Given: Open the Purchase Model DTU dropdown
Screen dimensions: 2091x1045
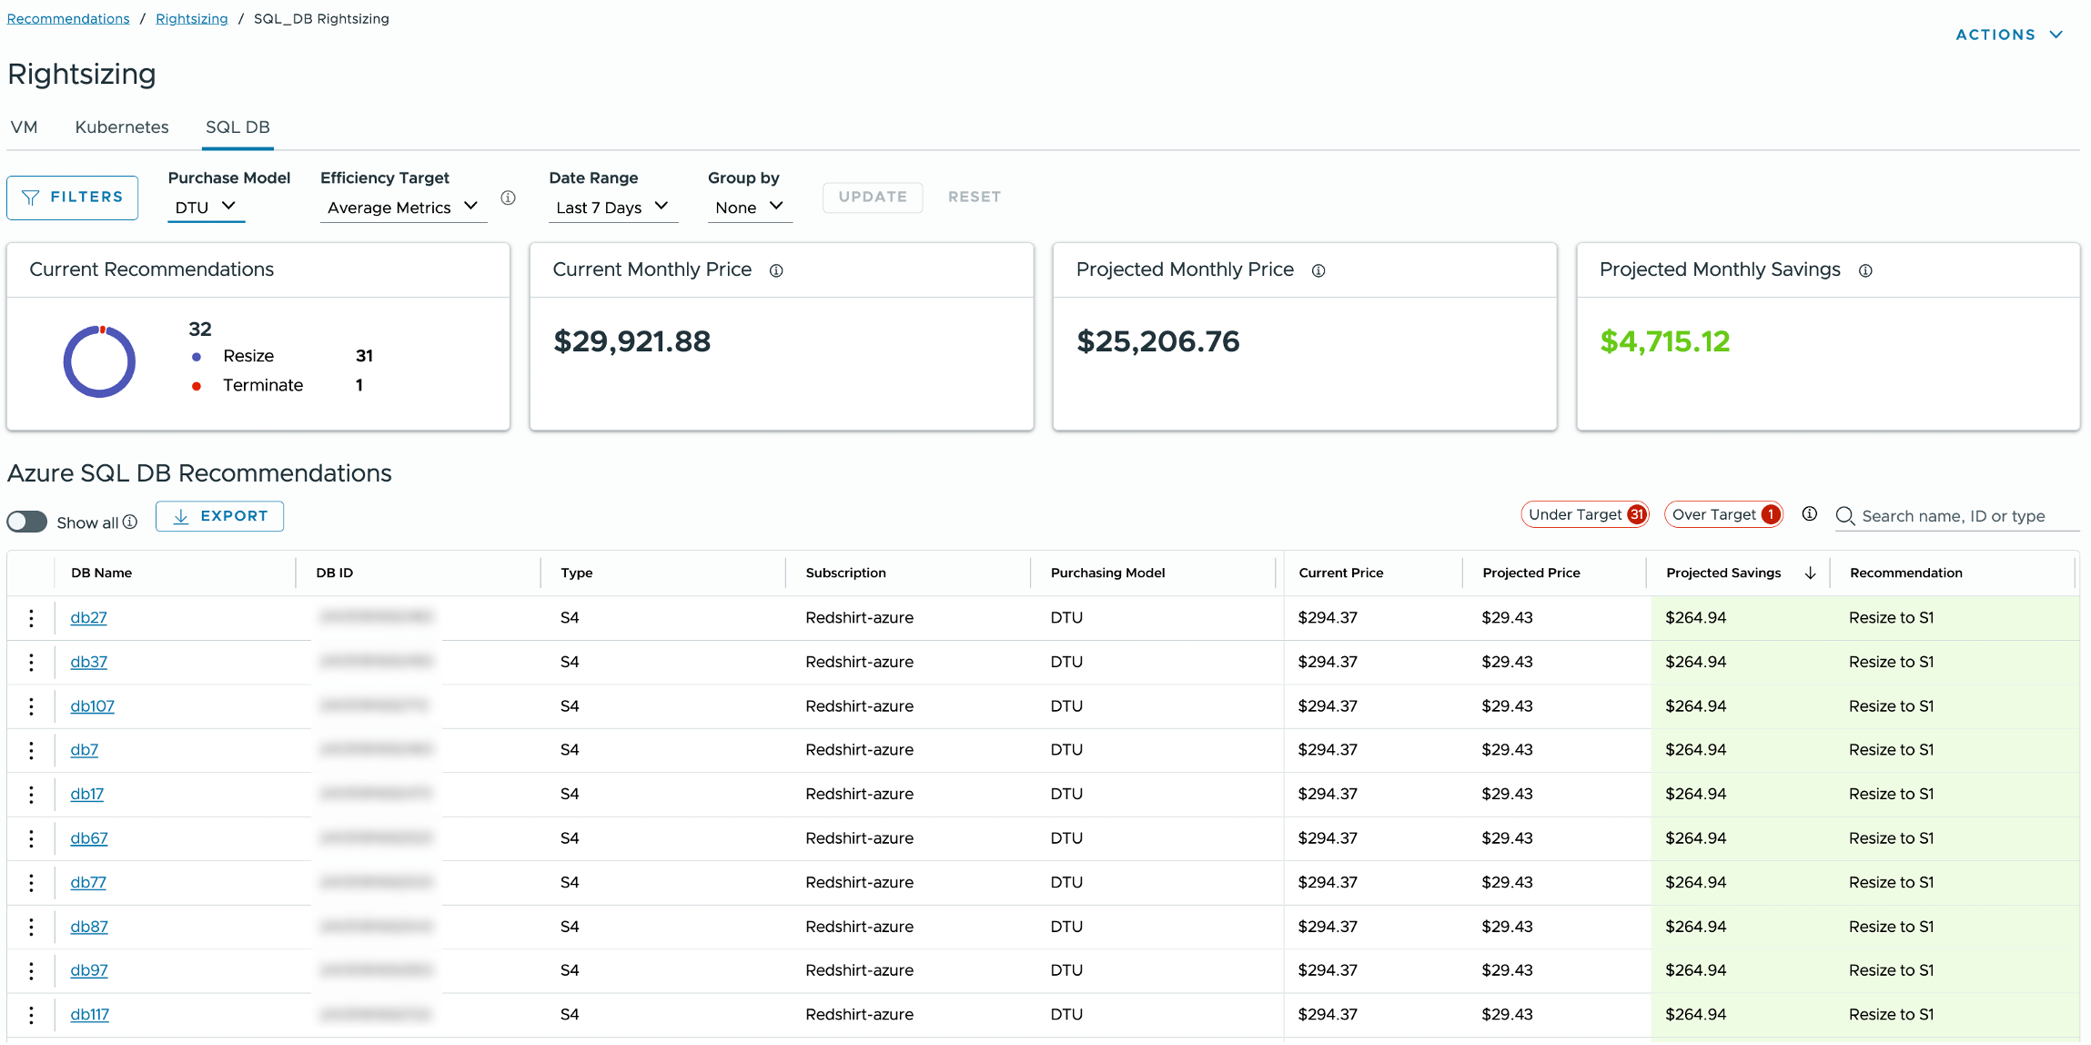Looking at the screenshot, I should [206, 207].
